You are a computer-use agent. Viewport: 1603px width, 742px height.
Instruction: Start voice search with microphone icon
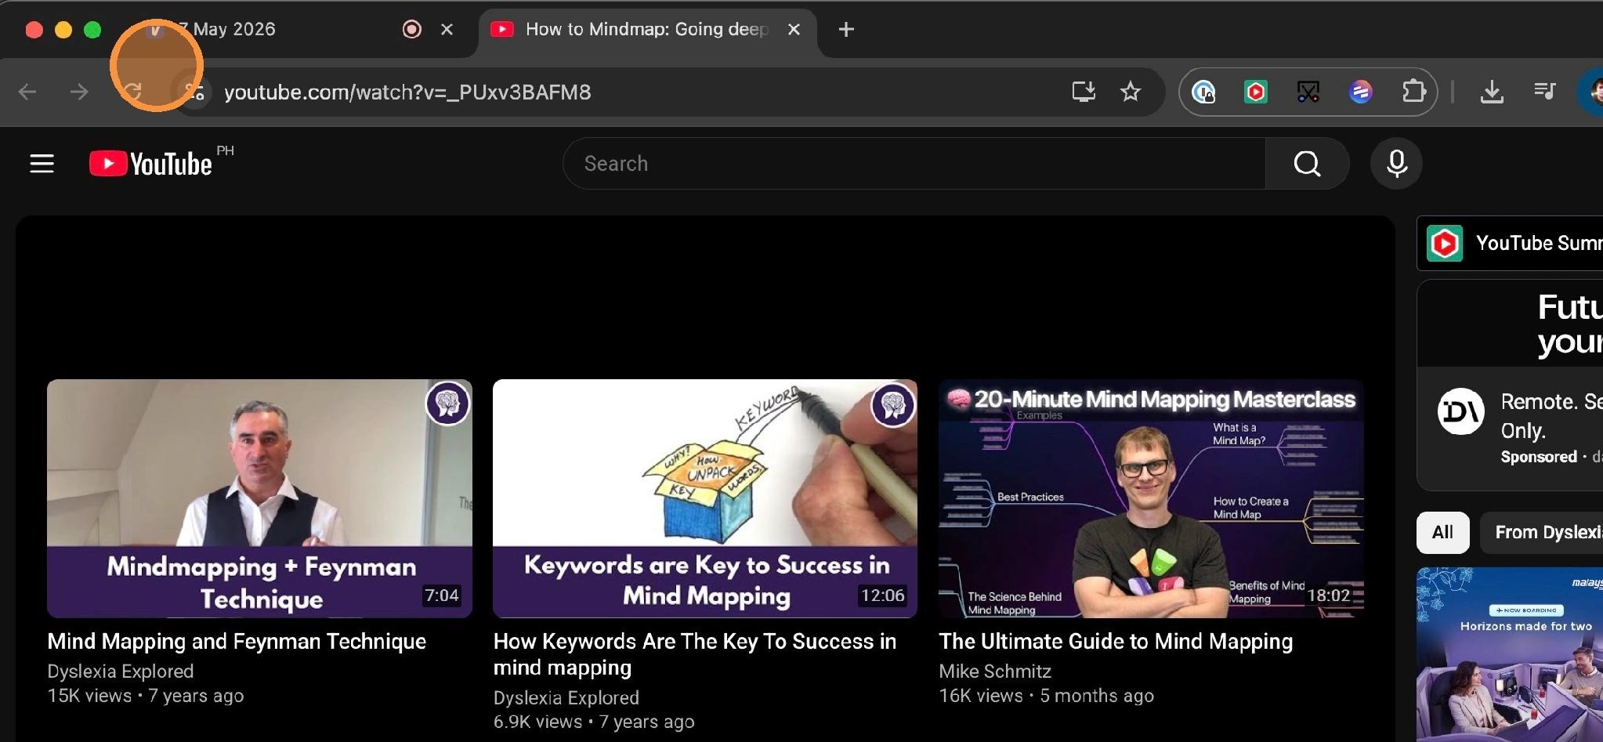click(x=1396, y=164)
